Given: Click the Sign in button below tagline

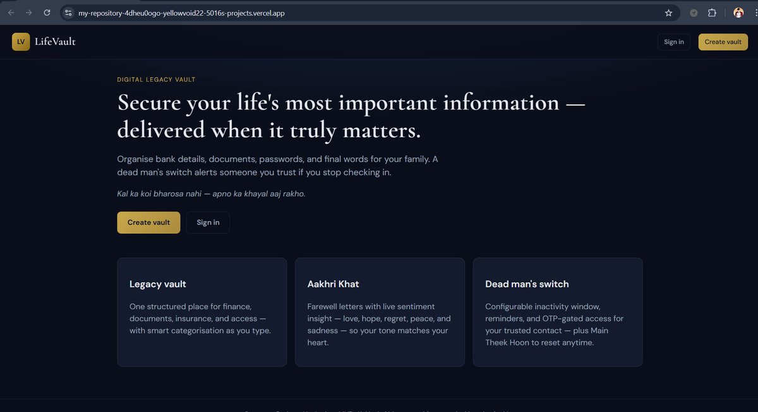Looking at the screenshot, I should tap(208, 222).
